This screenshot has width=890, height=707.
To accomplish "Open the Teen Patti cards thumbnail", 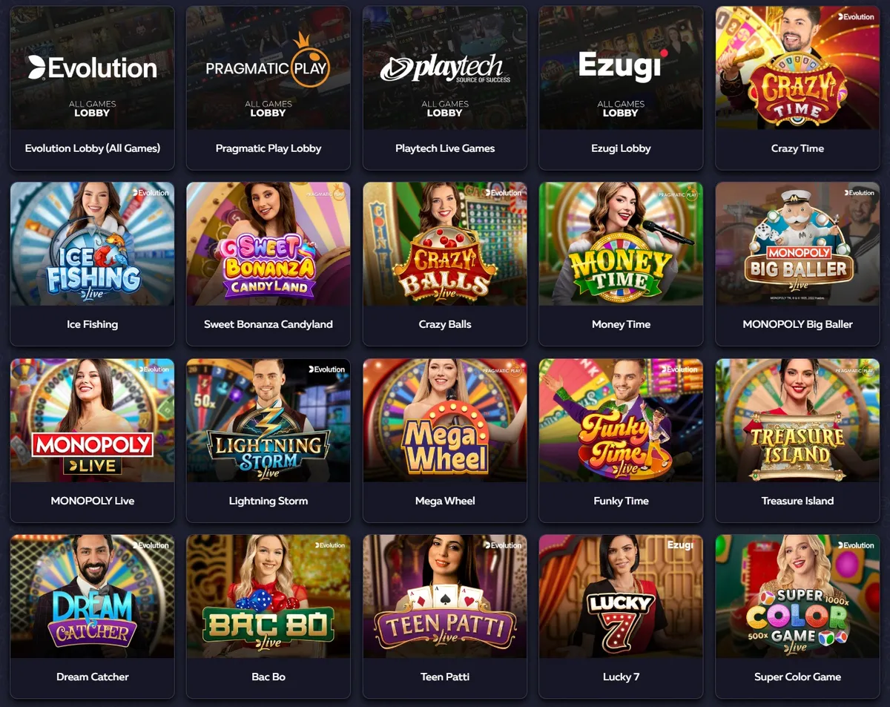I will (445, 596).
